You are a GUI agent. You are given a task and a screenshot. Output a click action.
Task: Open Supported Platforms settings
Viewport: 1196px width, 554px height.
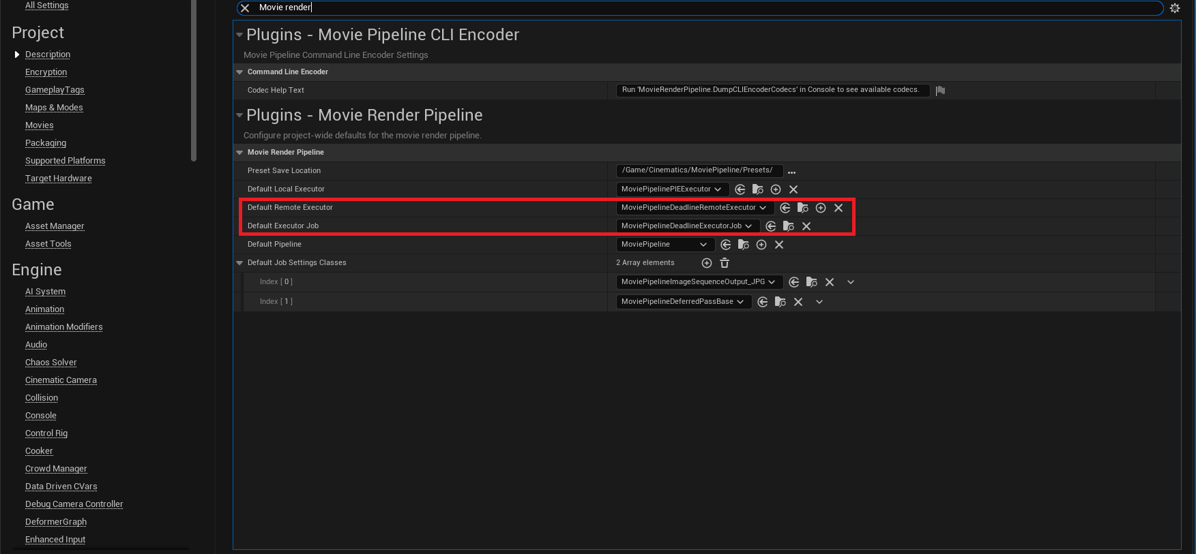click(65, 161)
